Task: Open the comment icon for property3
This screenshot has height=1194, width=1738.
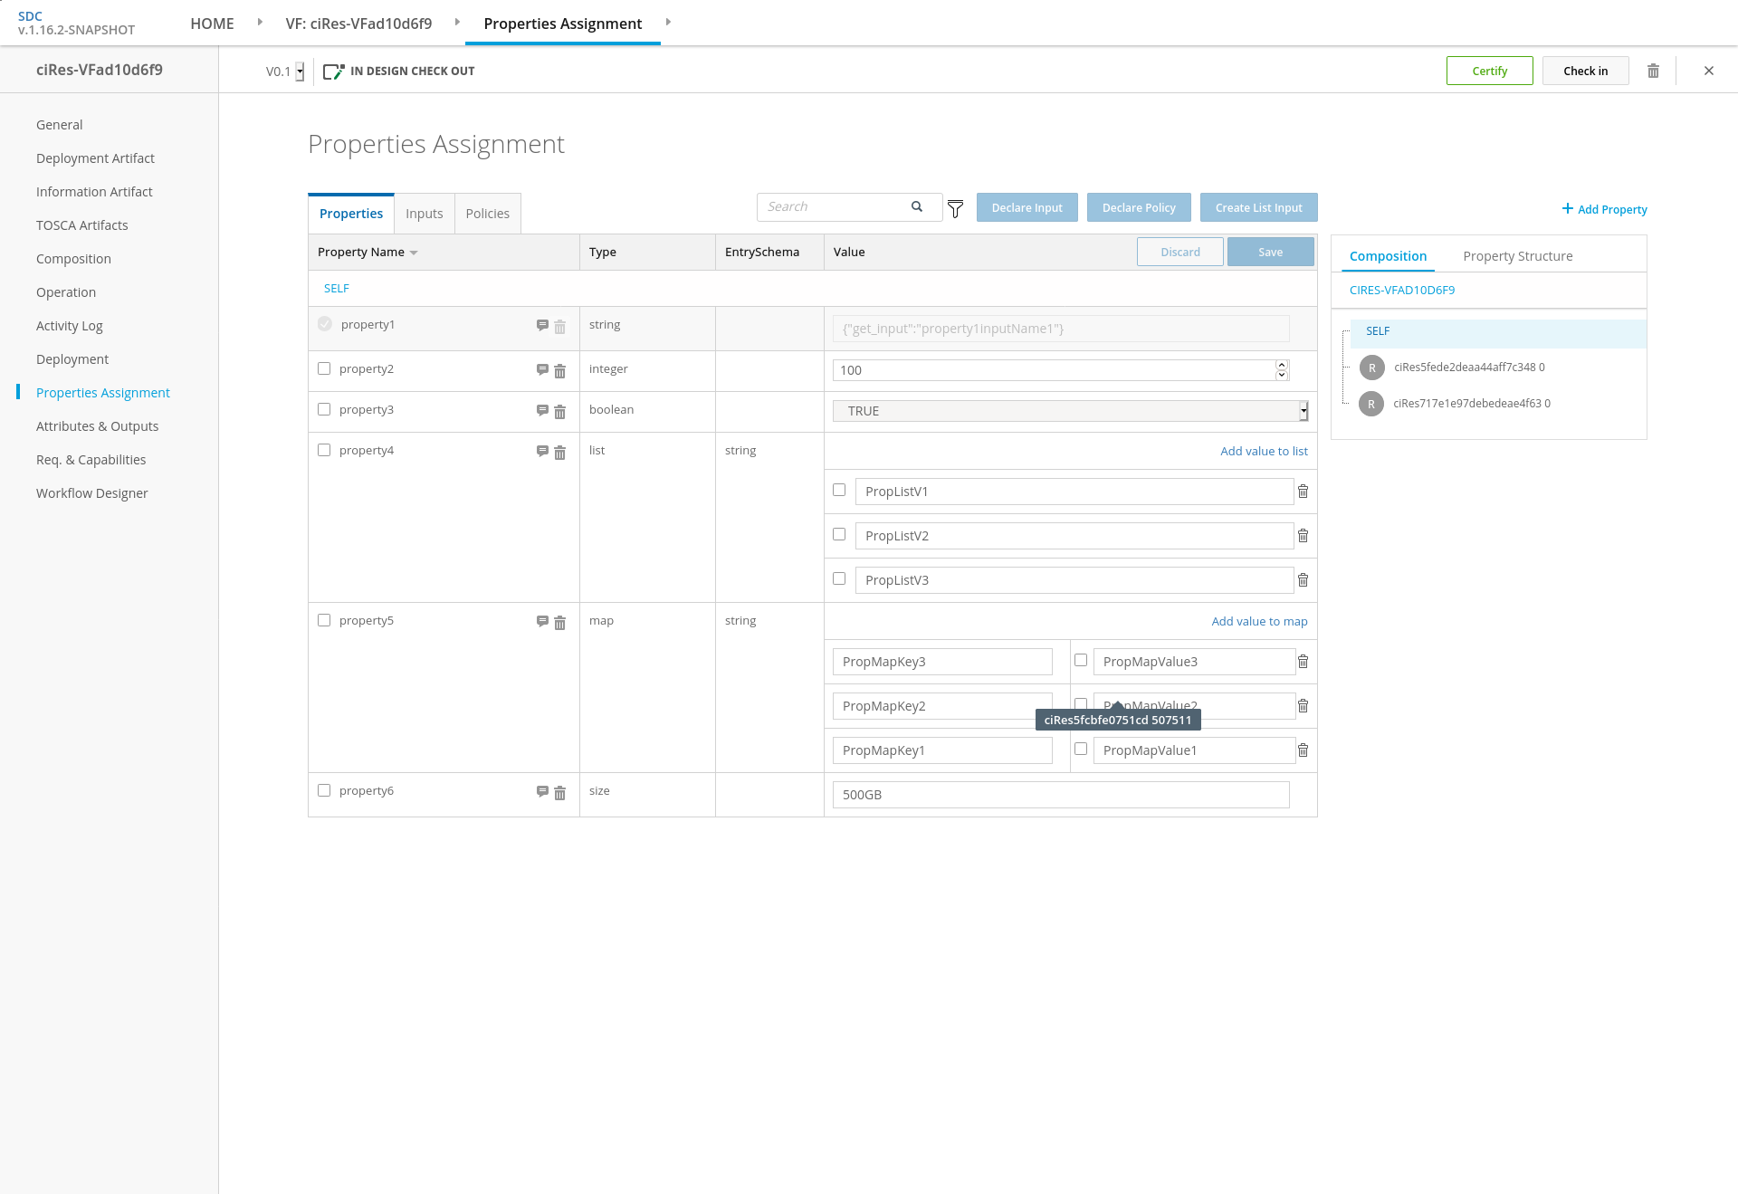Action: click(542, 410)
